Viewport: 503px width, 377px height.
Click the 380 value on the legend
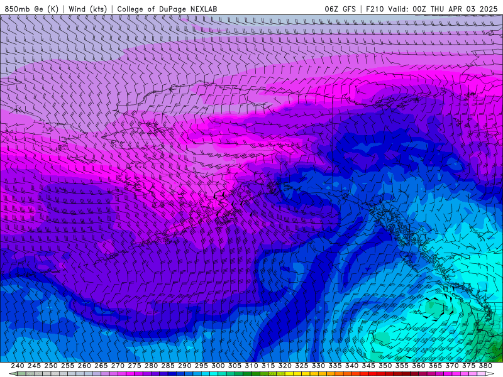coord(485,366)
